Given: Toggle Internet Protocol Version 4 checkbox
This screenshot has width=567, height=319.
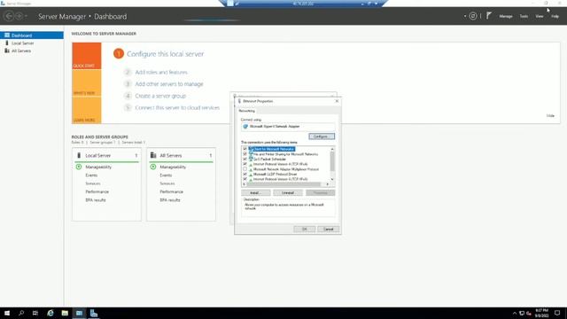Looking at the screenshot, I should pos(245,164).
